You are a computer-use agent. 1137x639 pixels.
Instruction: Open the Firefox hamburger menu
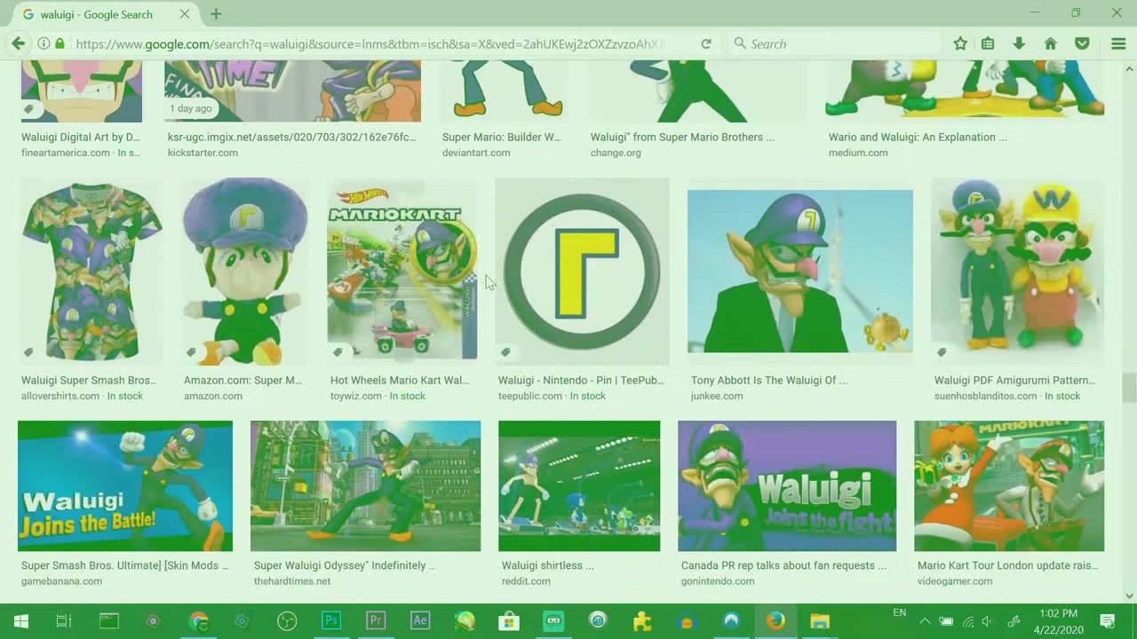[1118, 43]
